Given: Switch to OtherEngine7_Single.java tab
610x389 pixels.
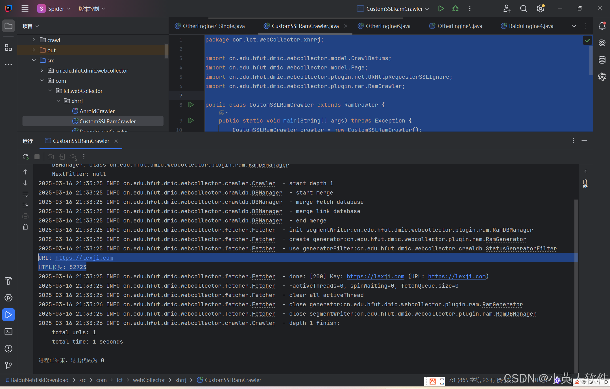Looking at the screenshot, I should pos(210,26).
